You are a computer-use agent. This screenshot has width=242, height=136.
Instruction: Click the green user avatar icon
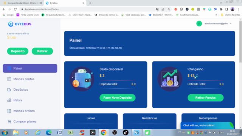pos(199,23)
